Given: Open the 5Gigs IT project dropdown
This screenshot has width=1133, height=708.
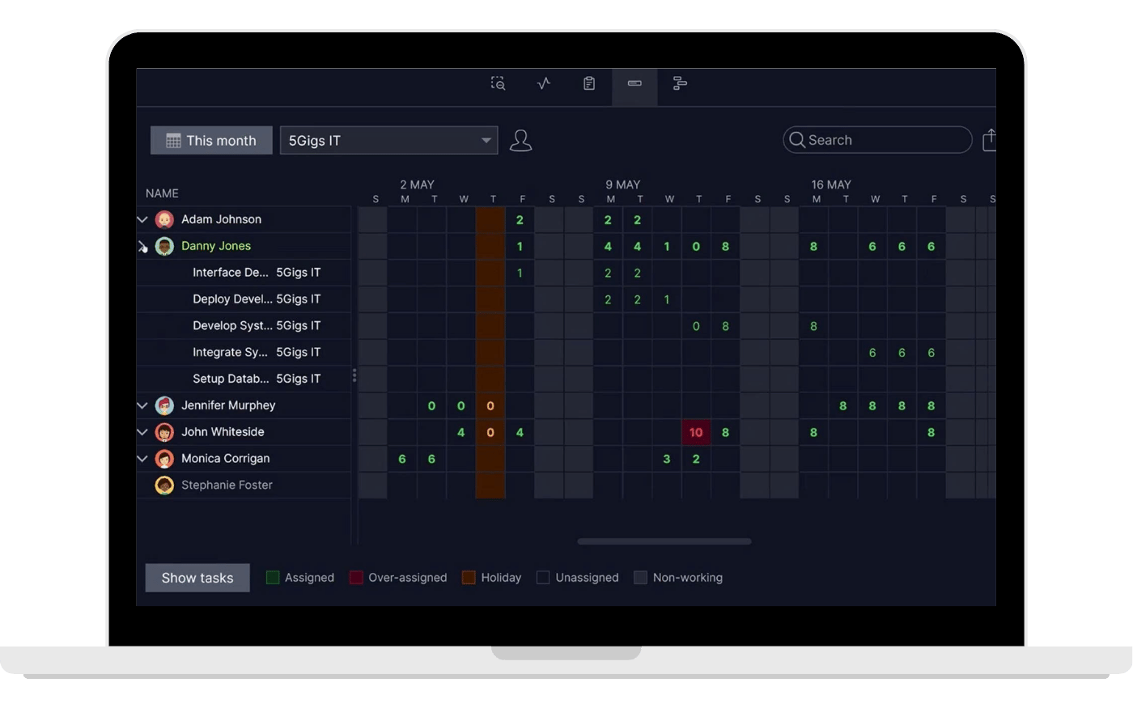Looking at the screenshot, I should coord(388,140).
